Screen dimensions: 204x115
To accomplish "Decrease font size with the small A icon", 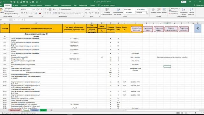I will (41, 10).
